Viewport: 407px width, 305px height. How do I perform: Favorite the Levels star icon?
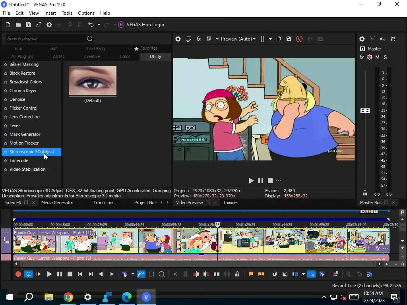click(x=6, y=126)
